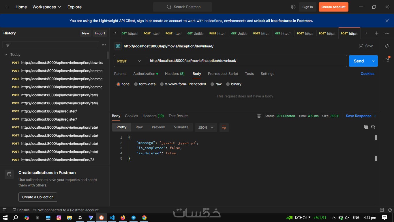This screenshot has width=394, height=222.
Task: Open the Headers (10) response tab
Action: tap(153, 116)
